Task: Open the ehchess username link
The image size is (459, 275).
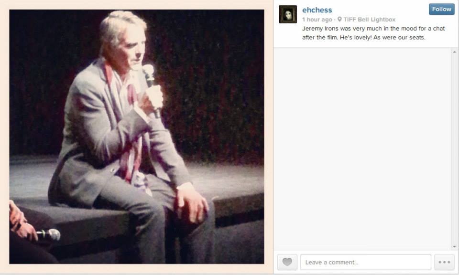Action: coord(317,10)
